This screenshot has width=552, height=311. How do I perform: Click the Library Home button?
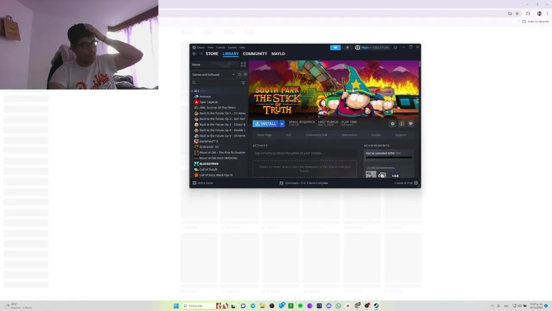(x=215, y=64)
